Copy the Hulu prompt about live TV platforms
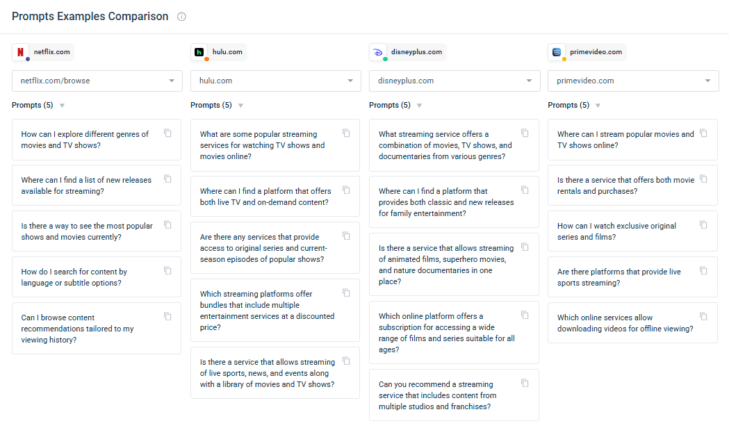This screenshot has height=428, width=729. coord(346,190)
